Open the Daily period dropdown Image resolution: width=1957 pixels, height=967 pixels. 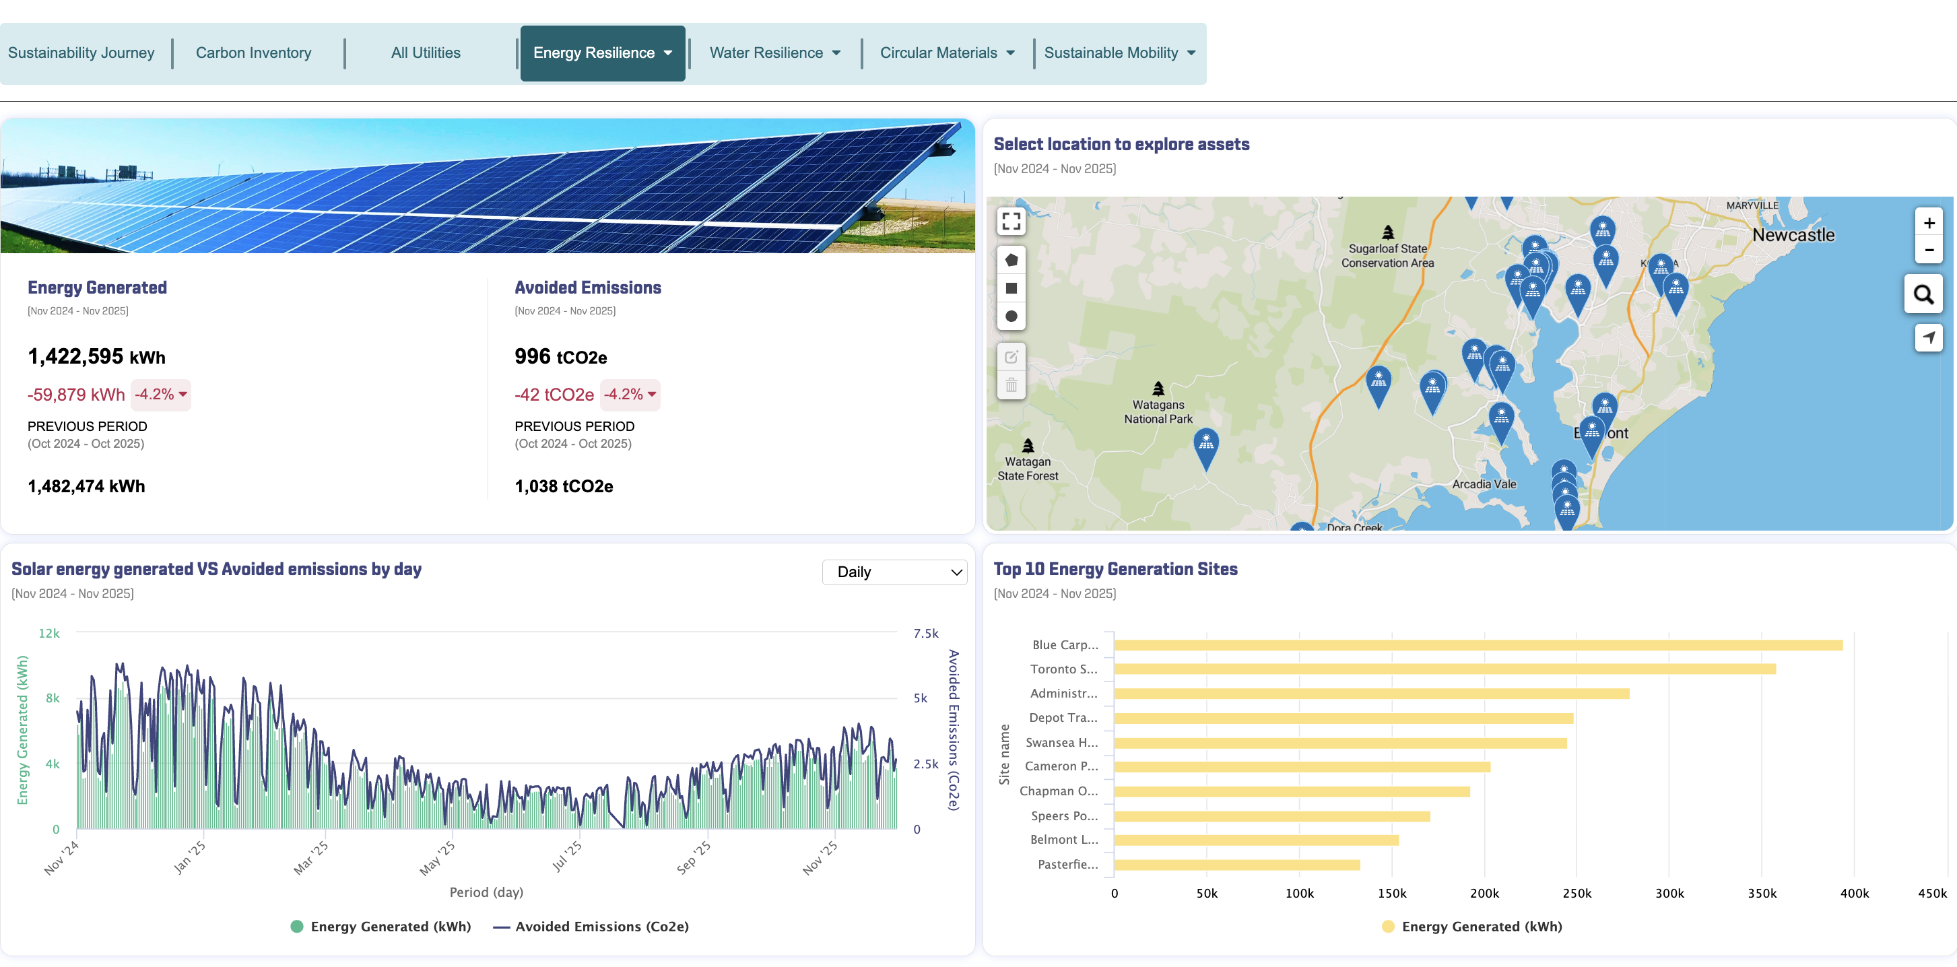(x=894, y=572)
